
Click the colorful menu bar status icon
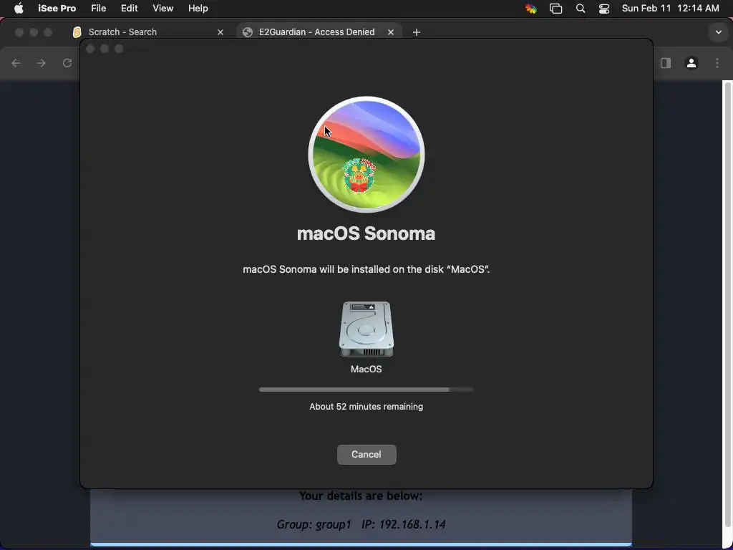[531, 9]
